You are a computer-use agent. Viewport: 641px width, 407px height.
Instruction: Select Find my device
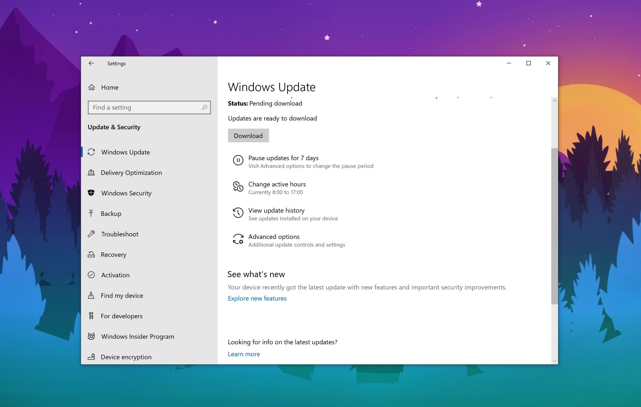coord(149,295)
